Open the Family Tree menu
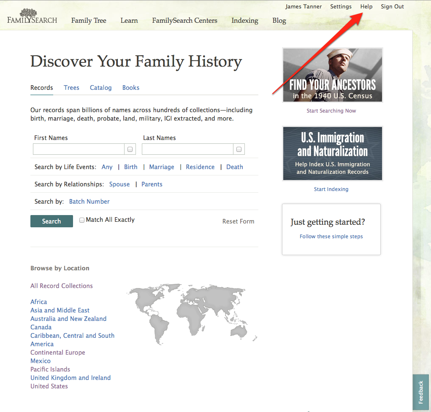This screenshot has width=431, height=412. (89, 20)
